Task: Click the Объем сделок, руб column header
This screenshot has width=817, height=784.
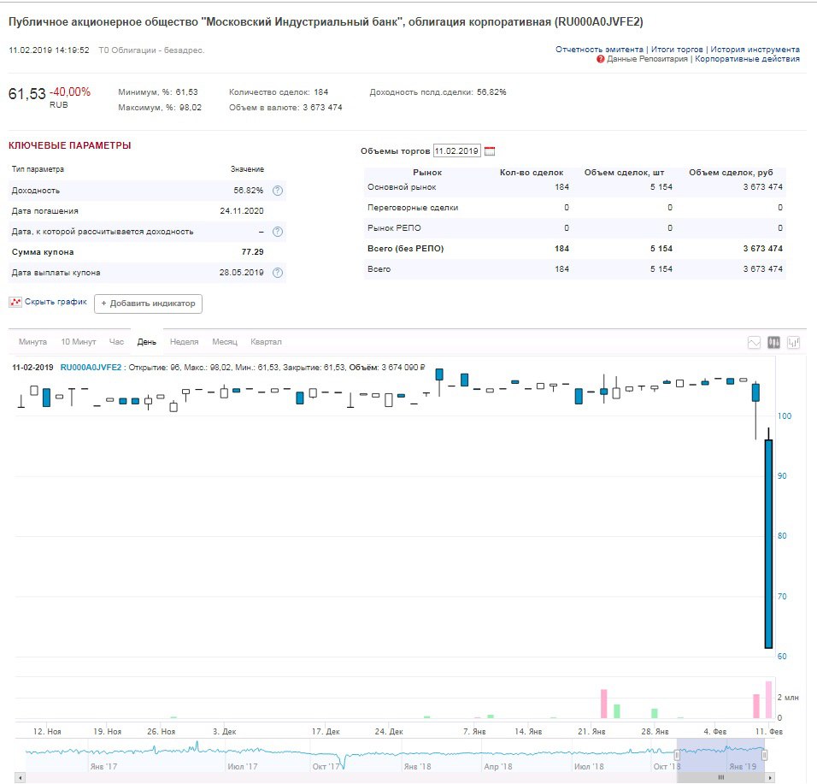Action: pos(731,173)
